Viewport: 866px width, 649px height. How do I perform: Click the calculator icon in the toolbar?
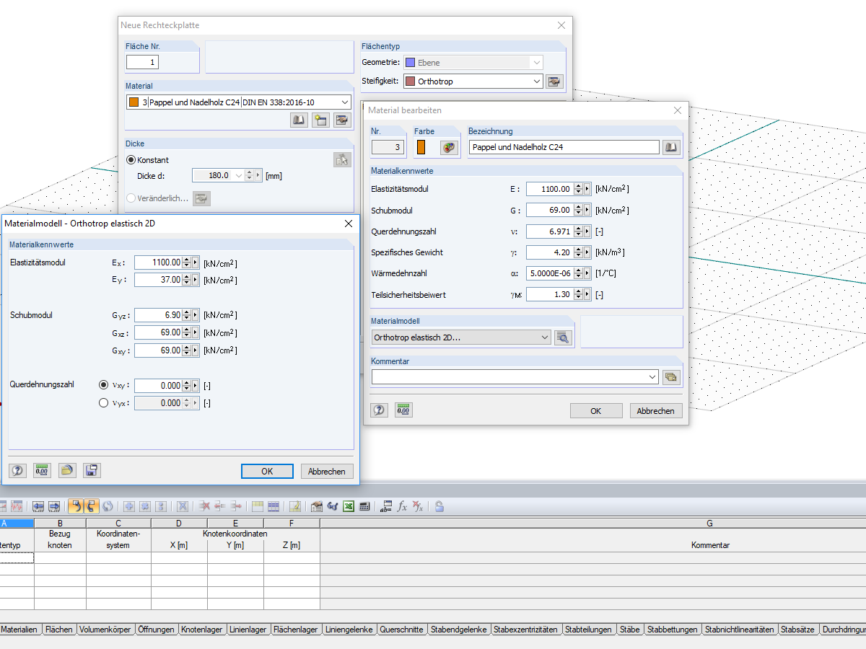point(365,506)
